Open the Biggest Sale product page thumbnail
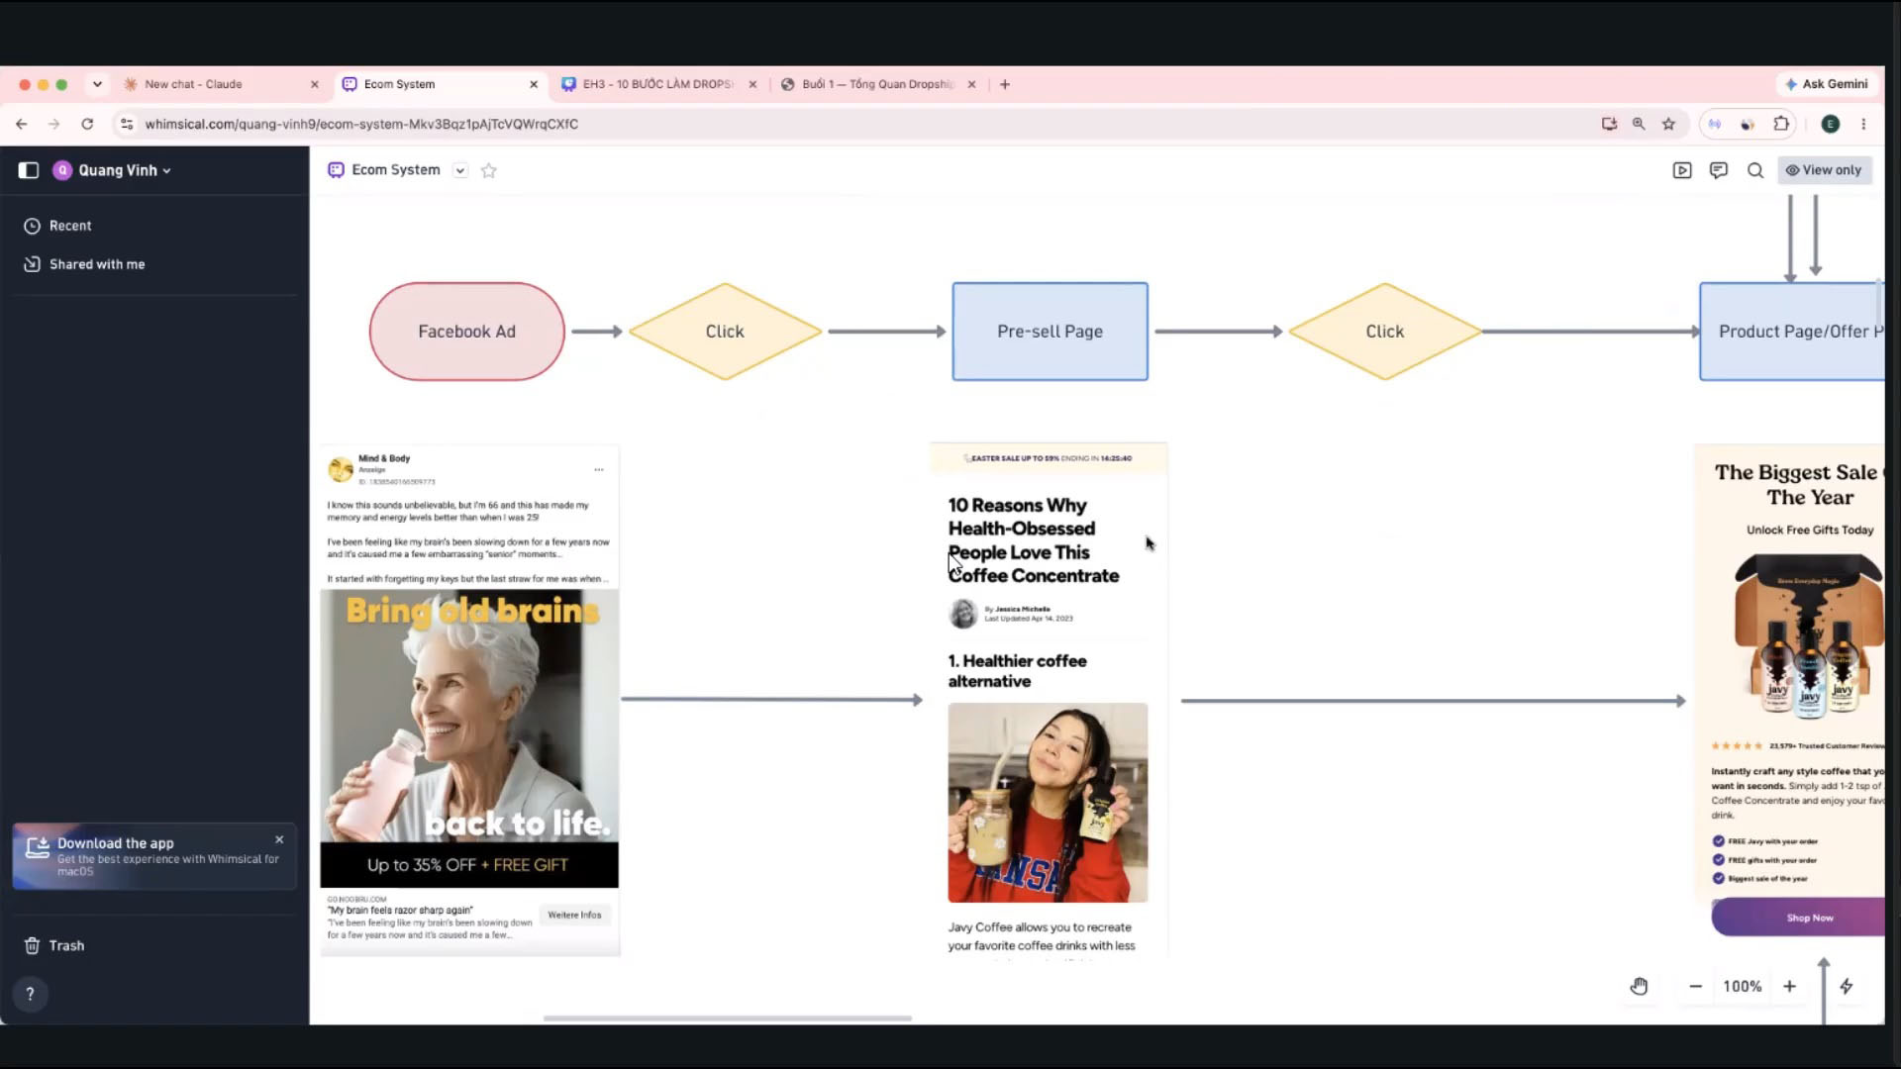1901x1069 pixels. (1790, 690)
